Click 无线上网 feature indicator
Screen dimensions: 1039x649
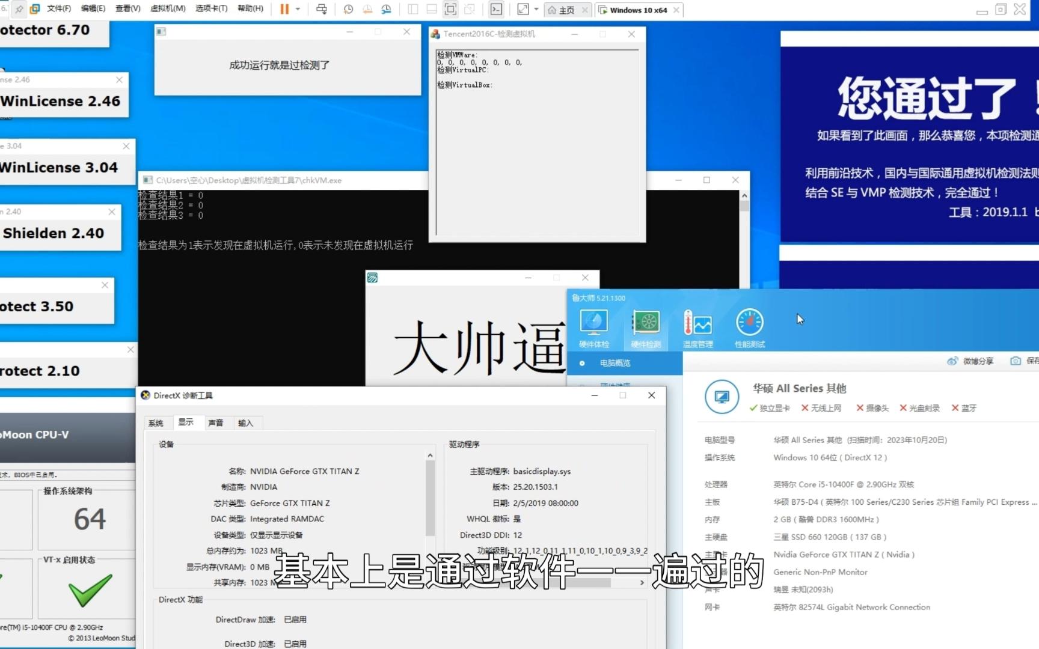tap(821, 408)
